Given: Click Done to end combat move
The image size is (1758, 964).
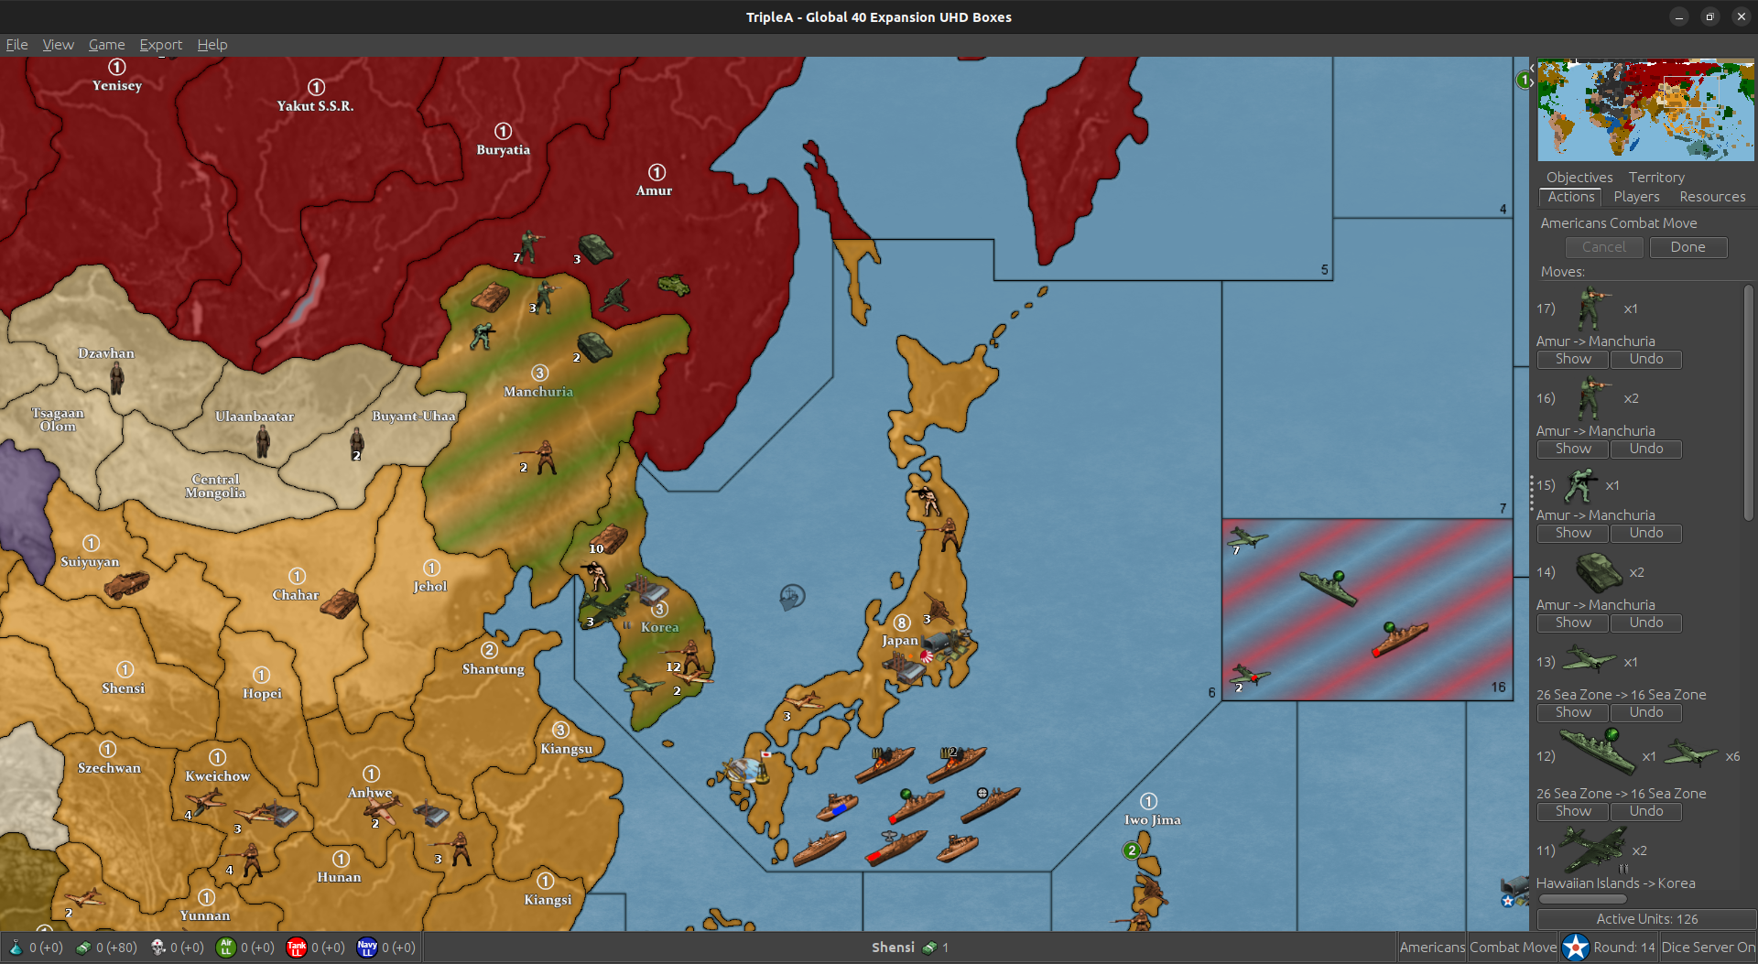Looking at the screenshot, I should coord(1687,247).
